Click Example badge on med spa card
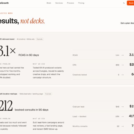134x134 pixels. (48, 94)
